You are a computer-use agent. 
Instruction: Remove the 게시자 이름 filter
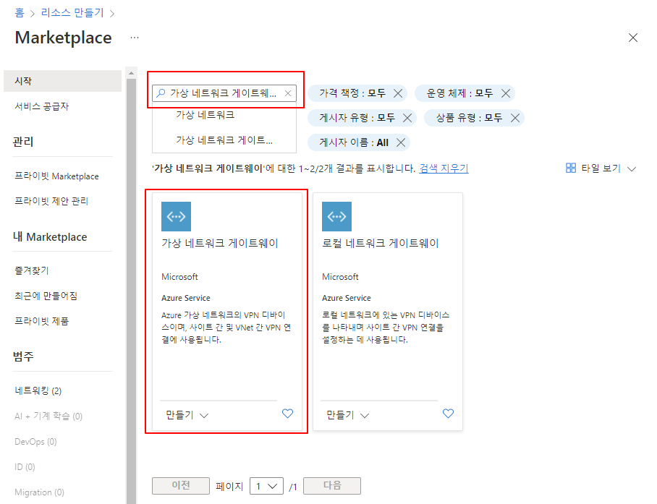click(401, 142)
